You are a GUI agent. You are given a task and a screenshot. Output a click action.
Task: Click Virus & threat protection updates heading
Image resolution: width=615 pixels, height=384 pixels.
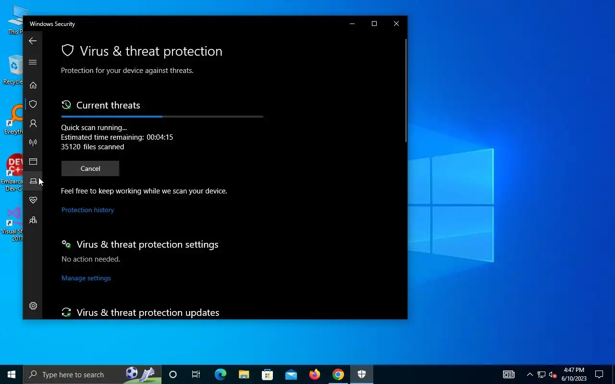click(x=148, y=312)
